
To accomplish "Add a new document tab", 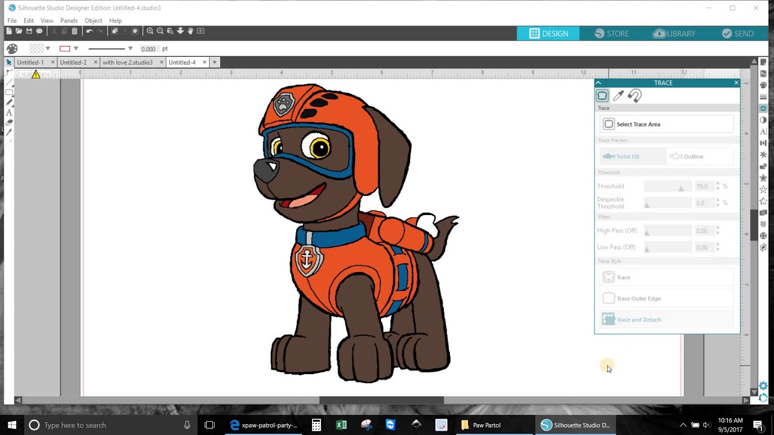I will (214, 62).
